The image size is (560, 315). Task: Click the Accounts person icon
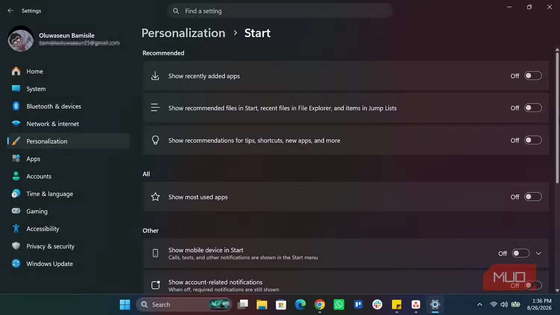point(16,176)
